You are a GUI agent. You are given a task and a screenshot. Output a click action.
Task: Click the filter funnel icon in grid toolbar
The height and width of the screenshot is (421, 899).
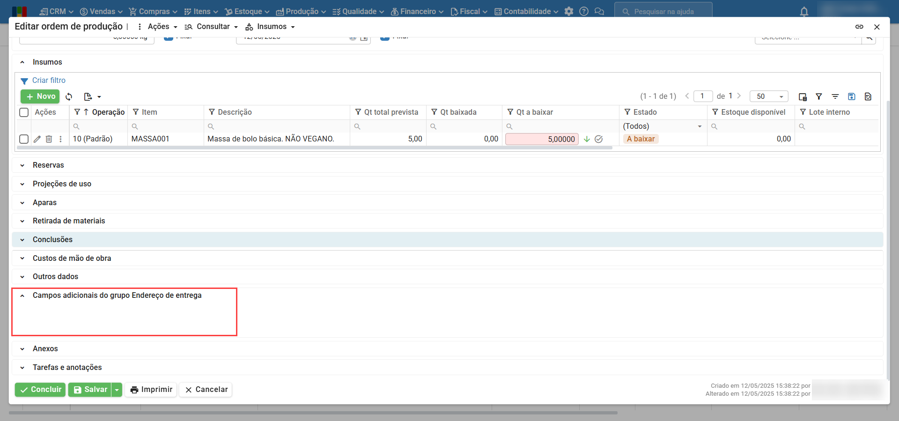[819, 96]
